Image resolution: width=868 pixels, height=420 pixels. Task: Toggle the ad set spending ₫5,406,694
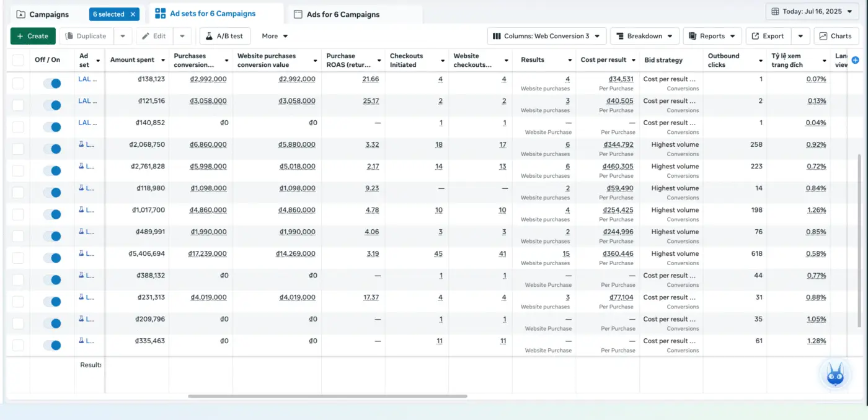52,258
